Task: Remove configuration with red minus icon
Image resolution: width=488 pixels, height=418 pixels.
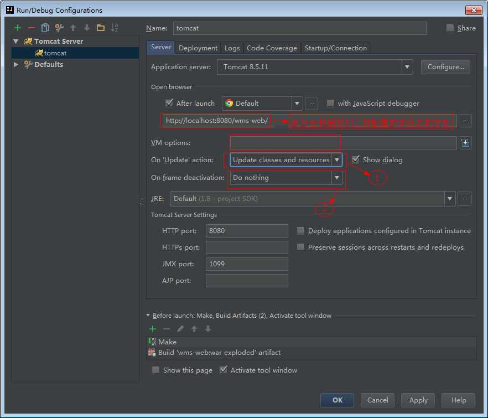Action: pos(32,28)
